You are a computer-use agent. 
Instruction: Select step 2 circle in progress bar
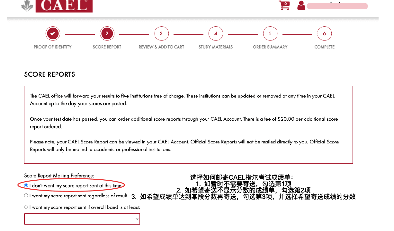[107, 33]
